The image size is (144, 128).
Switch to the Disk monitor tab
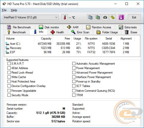49,27
